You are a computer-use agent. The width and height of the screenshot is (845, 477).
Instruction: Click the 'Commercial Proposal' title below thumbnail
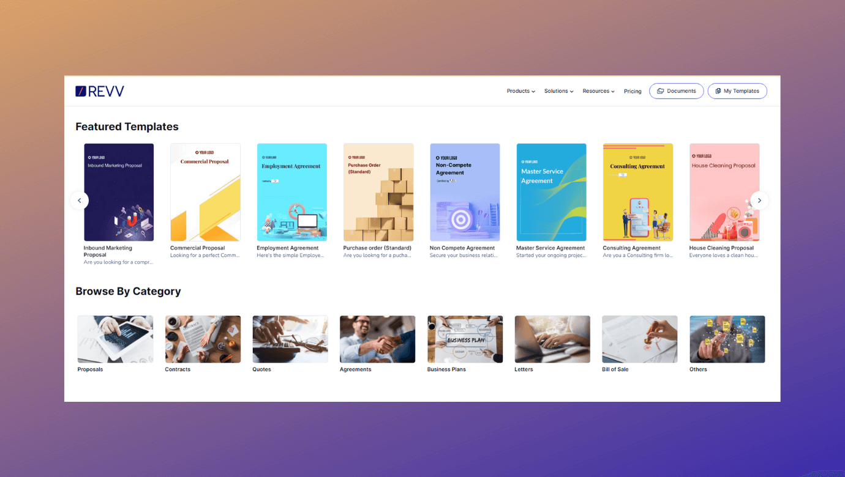point(198,248)
